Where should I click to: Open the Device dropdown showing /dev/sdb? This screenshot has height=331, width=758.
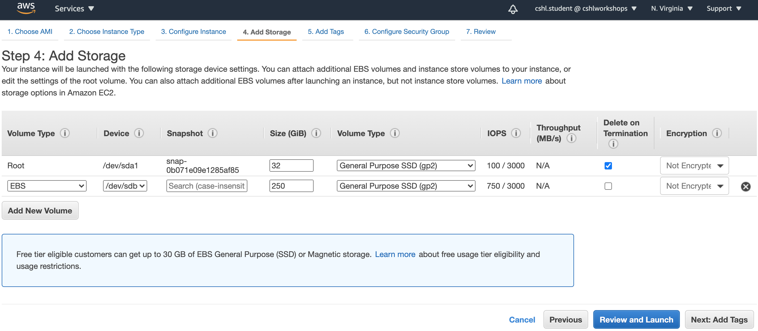(125, 186)
